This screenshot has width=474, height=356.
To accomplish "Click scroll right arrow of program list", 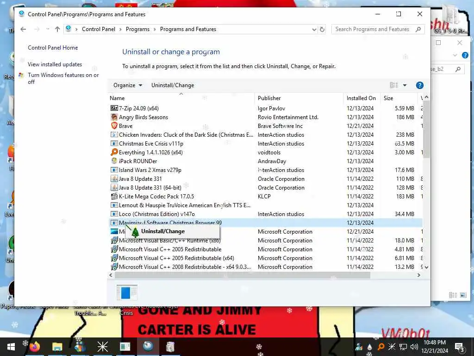I will [x=418, y=275].
